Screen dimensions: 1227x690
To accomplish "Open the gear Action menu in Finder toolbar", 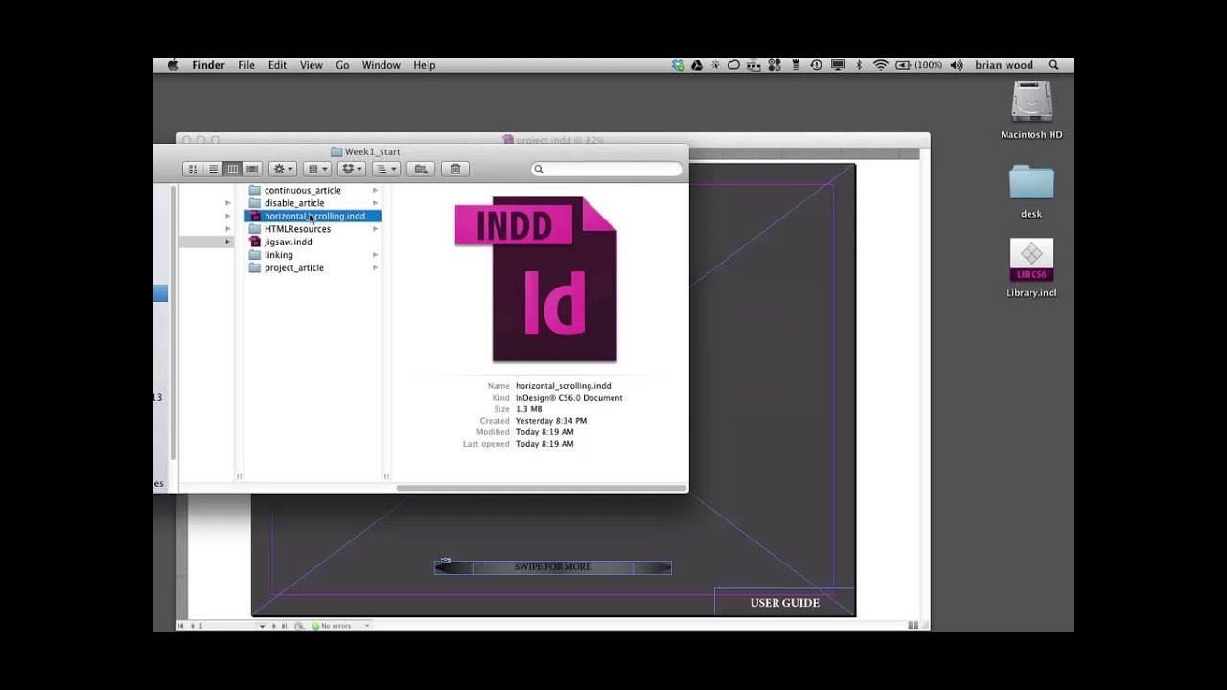I will pos(283,169).
